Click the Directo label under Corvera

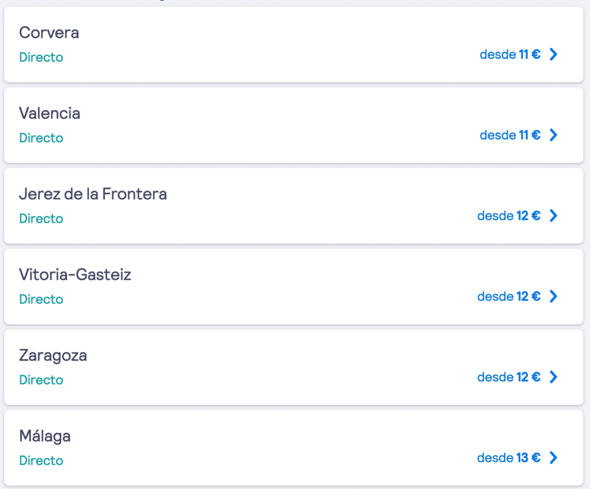click(x=41, y=58)
